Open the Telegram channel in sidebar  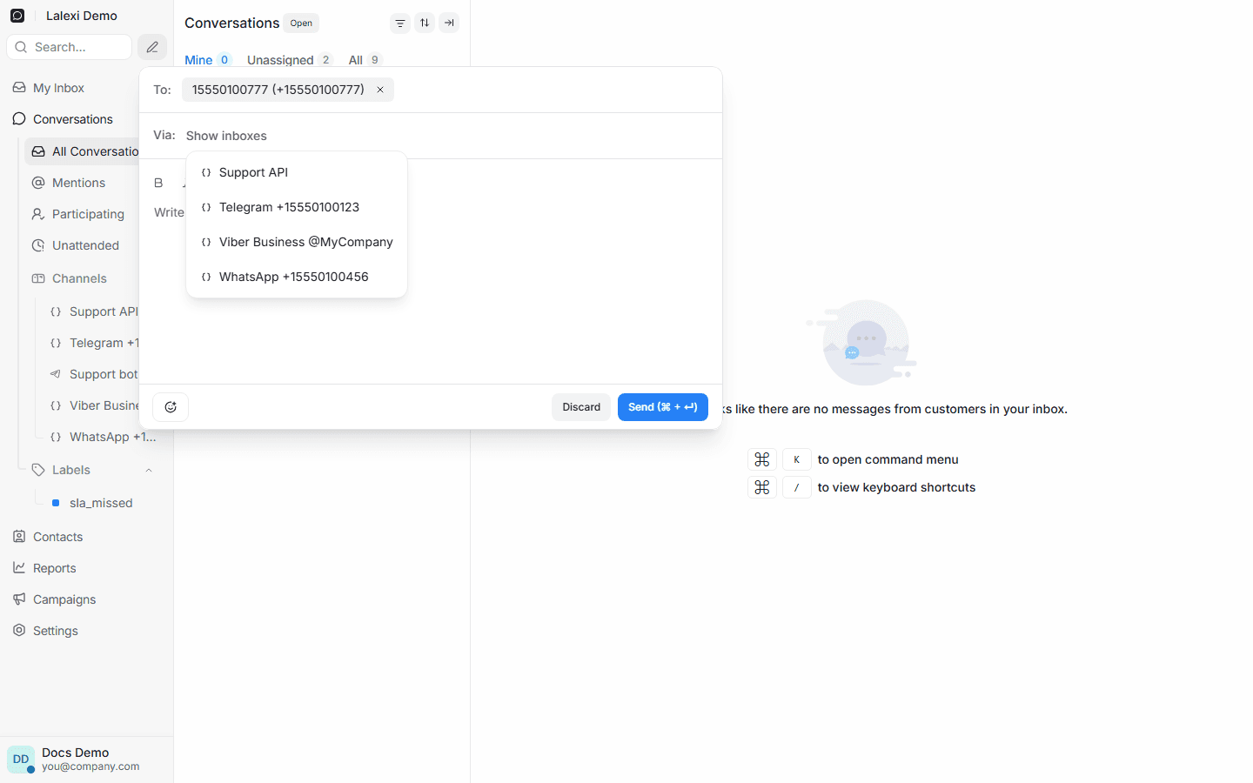[x=94, y=343]
